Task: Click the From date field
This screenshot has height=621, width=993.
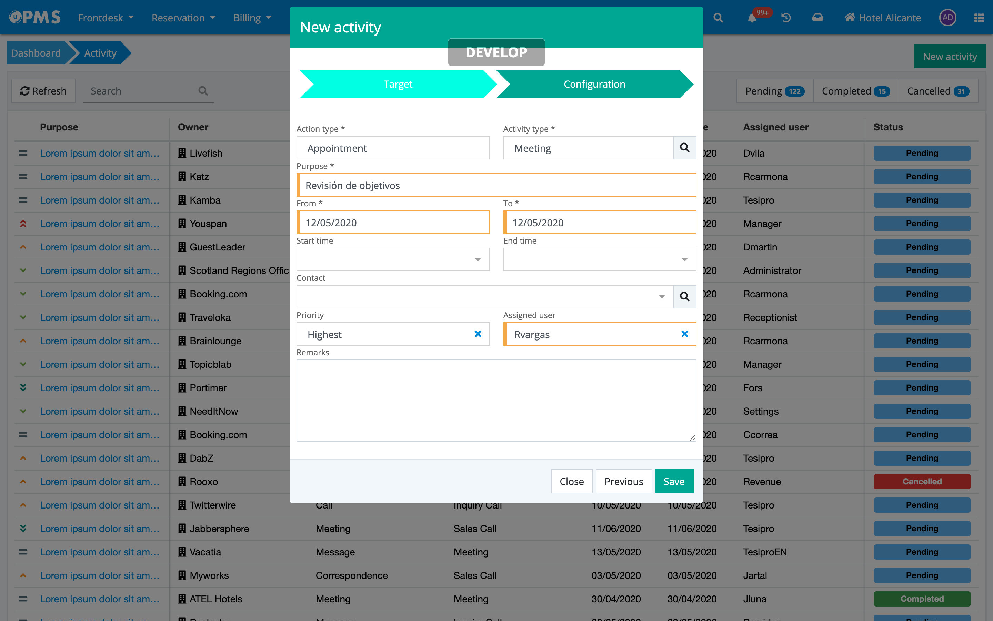Action: coord(393,223)
